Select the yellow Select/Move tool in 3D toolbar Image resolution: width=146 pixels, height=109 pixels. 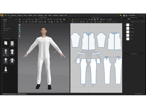[23, 19]
